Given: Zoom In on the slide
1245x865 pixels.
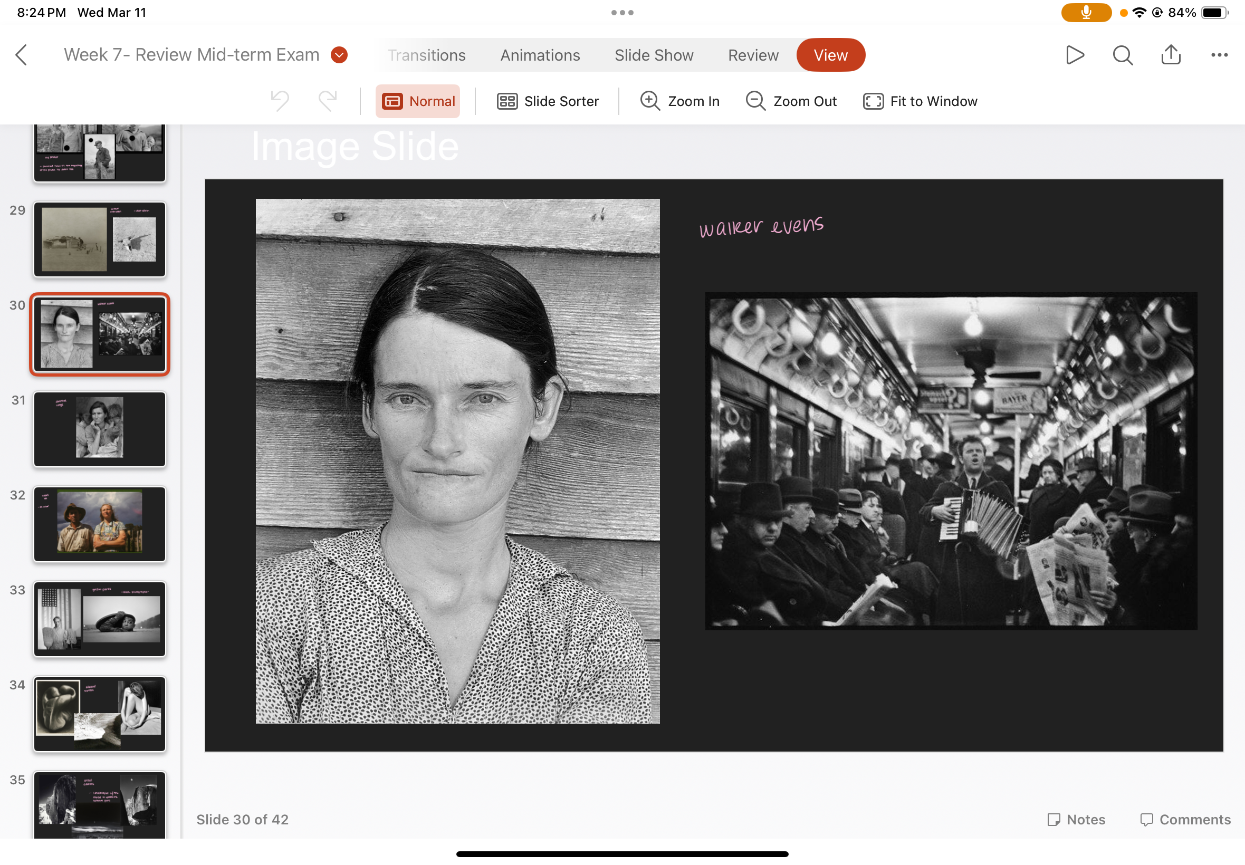Looking at the screenshot, I should pyautogui.click(x=679, y=101).
